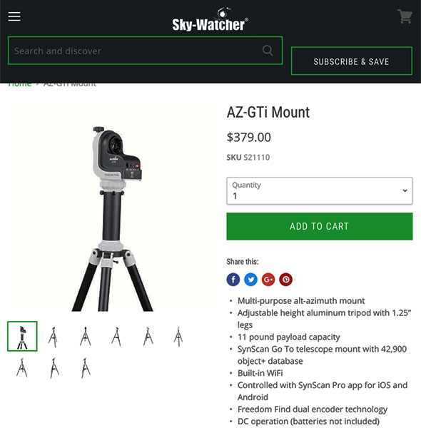Share product on Pinterest
This screenshot has height=428, width=421.
point(285,280)
